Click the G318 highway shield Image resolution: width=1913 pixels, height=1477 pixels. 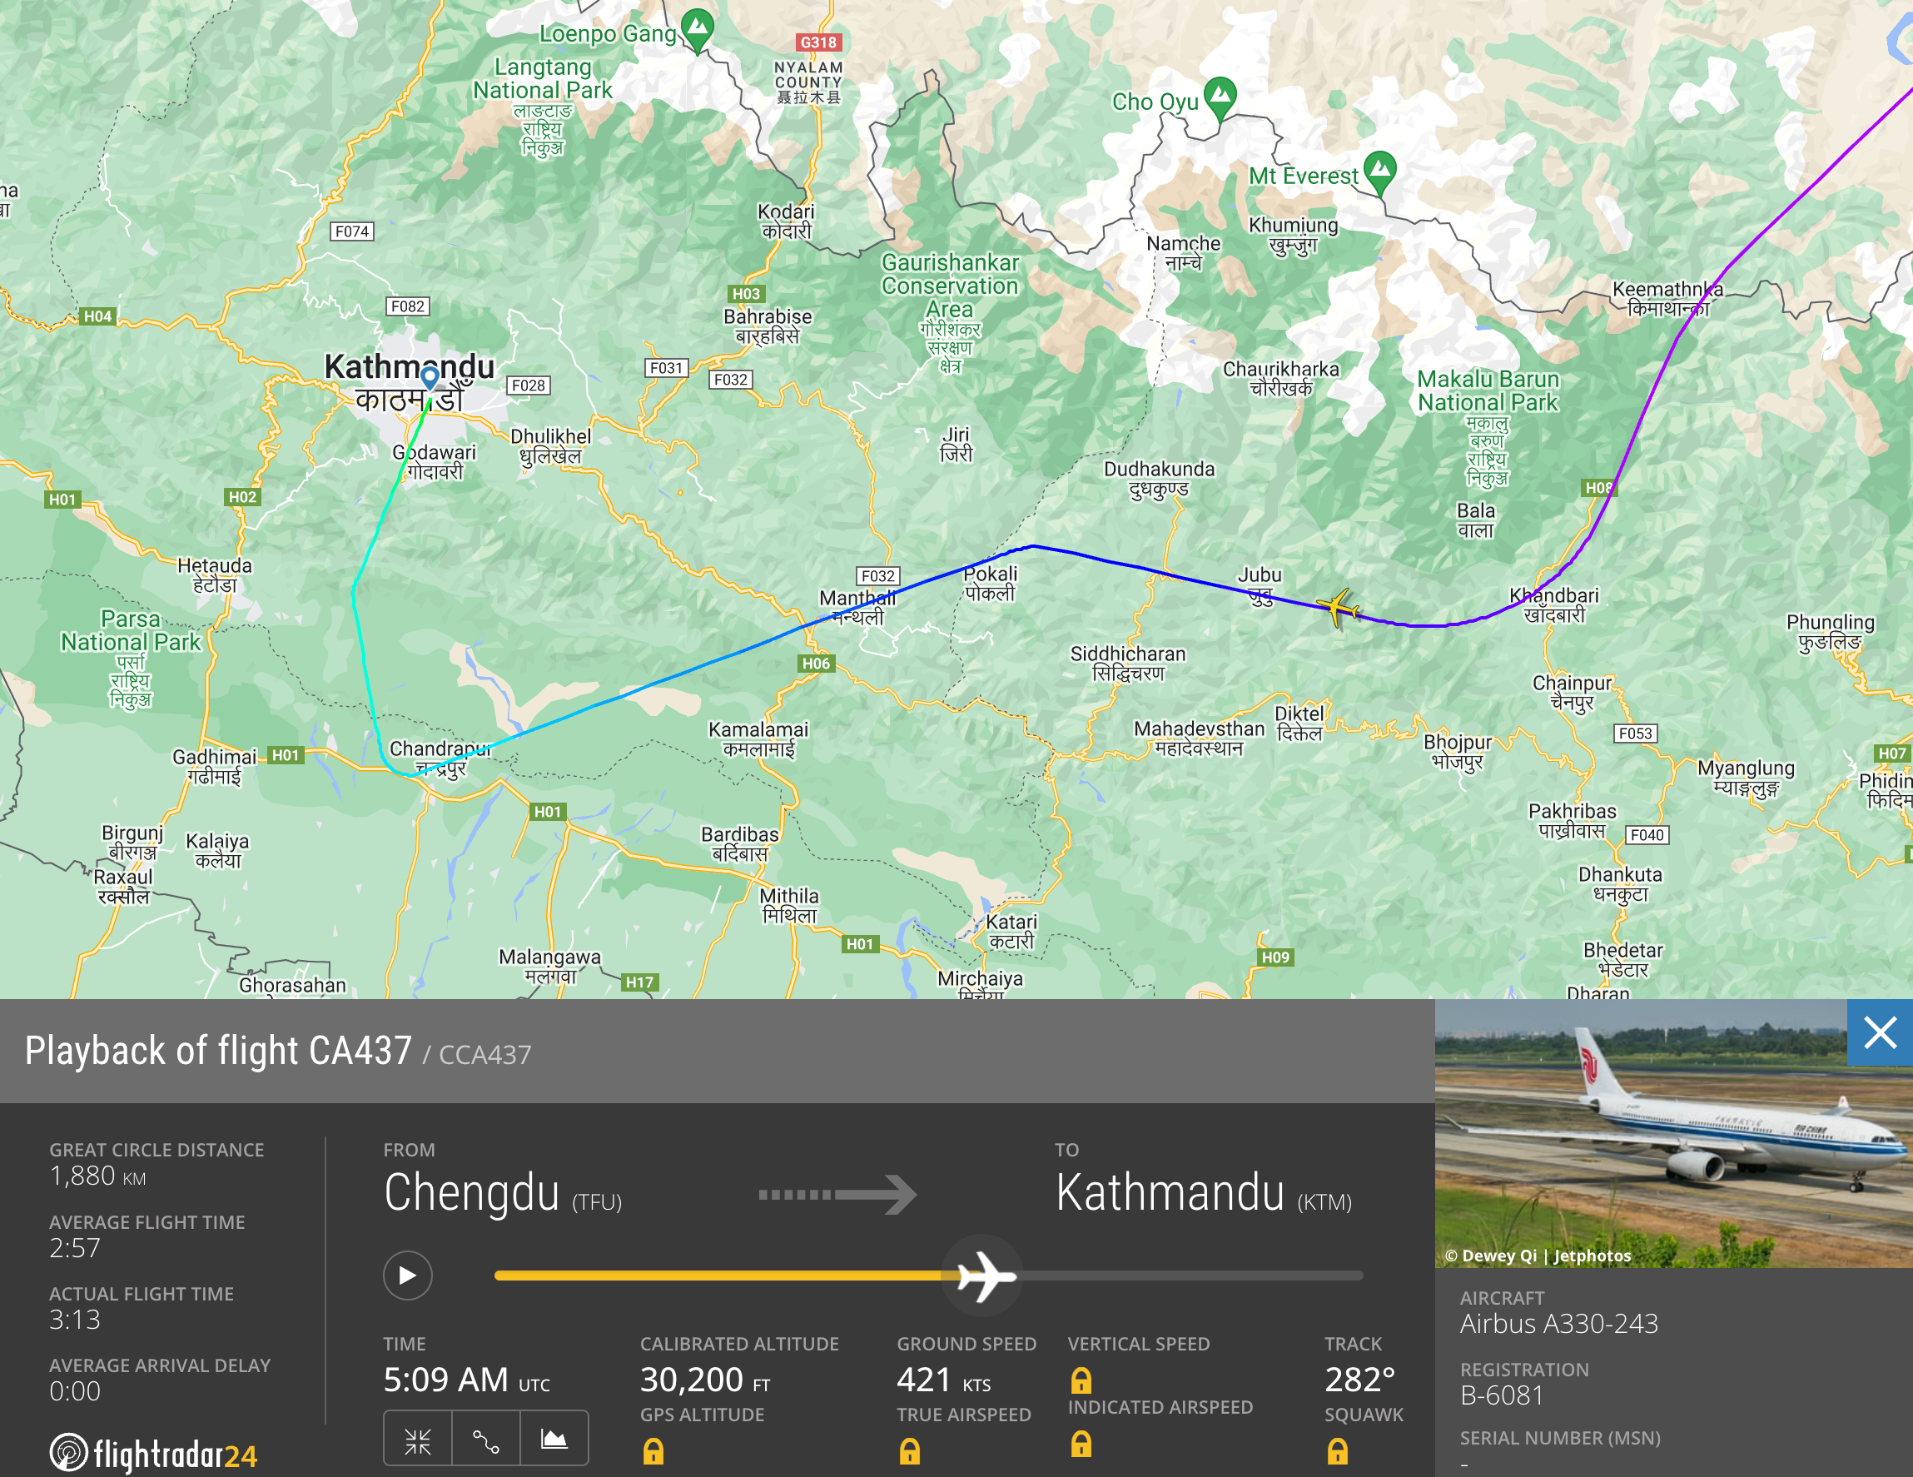(818, 42)
